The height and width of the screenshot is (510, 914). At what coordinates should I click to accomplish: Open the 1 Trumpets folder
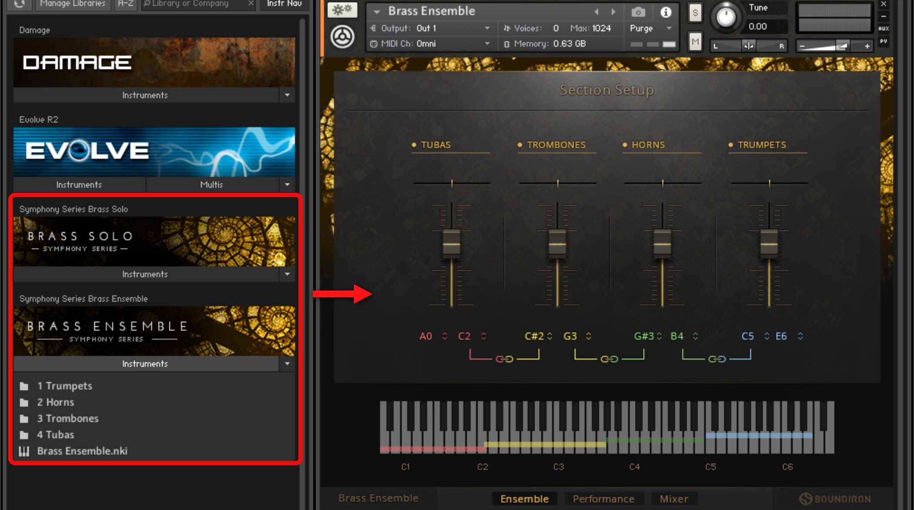coord(64,386)
